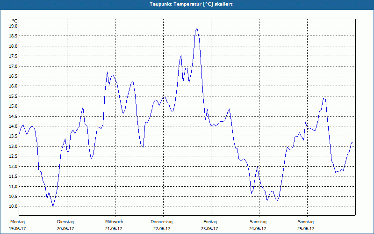The height and width of the screenshot is (234, 374).
Task: Click the date 19.06.17
Action: click(x=17, y=229)
